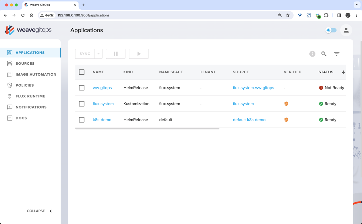Open the user account icon
The width and height of the screenshot is (362, 224).
[x=346, y=30]
